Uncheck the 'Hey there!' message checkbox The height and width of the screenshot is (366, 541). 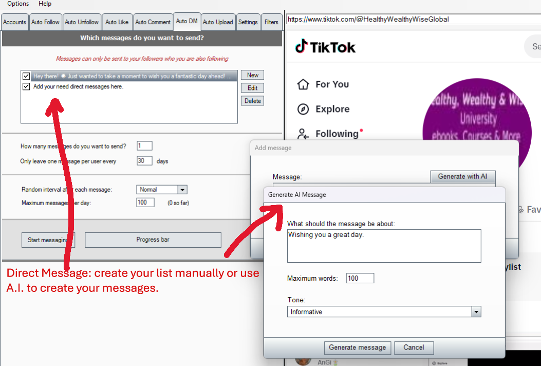pos(27,76)
